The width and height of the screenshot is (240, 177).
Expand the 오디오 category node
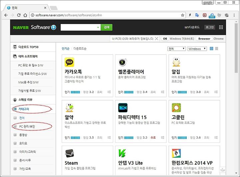[x=15, y=143]
